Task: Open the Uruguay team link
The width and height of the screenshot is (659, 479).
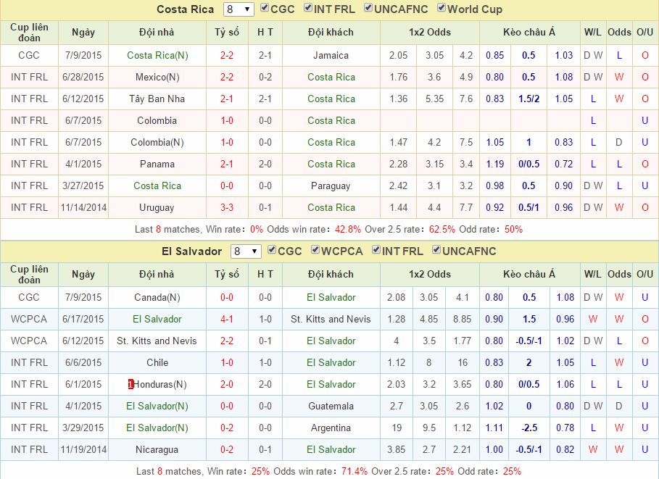Action: pos(157,207)
